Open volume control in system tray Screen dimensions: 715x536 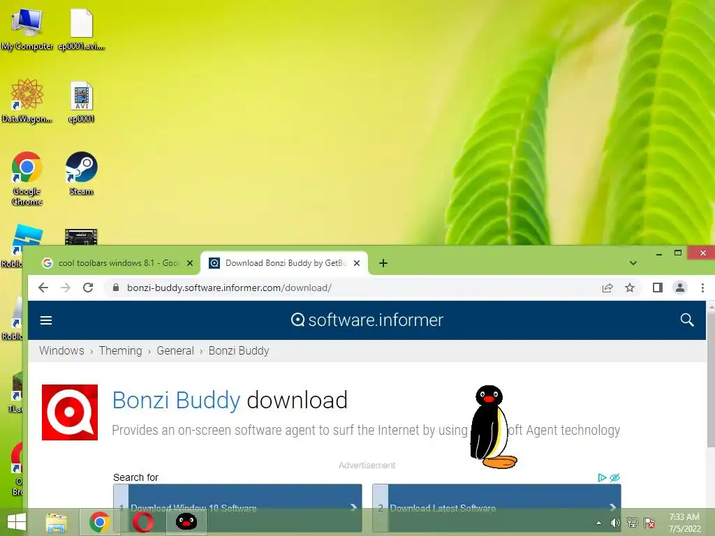(x=615, y=523)
